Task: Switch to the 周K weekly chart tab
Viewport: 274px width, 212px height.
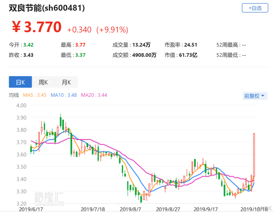Action: tap(43, 82)
